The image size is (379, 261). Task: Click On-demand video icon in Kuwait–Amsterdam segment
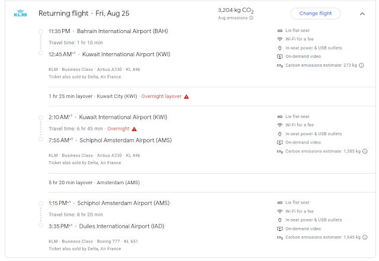(x=280, y=142)
